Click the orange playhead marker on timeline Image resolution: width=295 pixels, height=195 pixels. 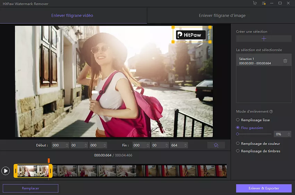[x=49, y=160]
